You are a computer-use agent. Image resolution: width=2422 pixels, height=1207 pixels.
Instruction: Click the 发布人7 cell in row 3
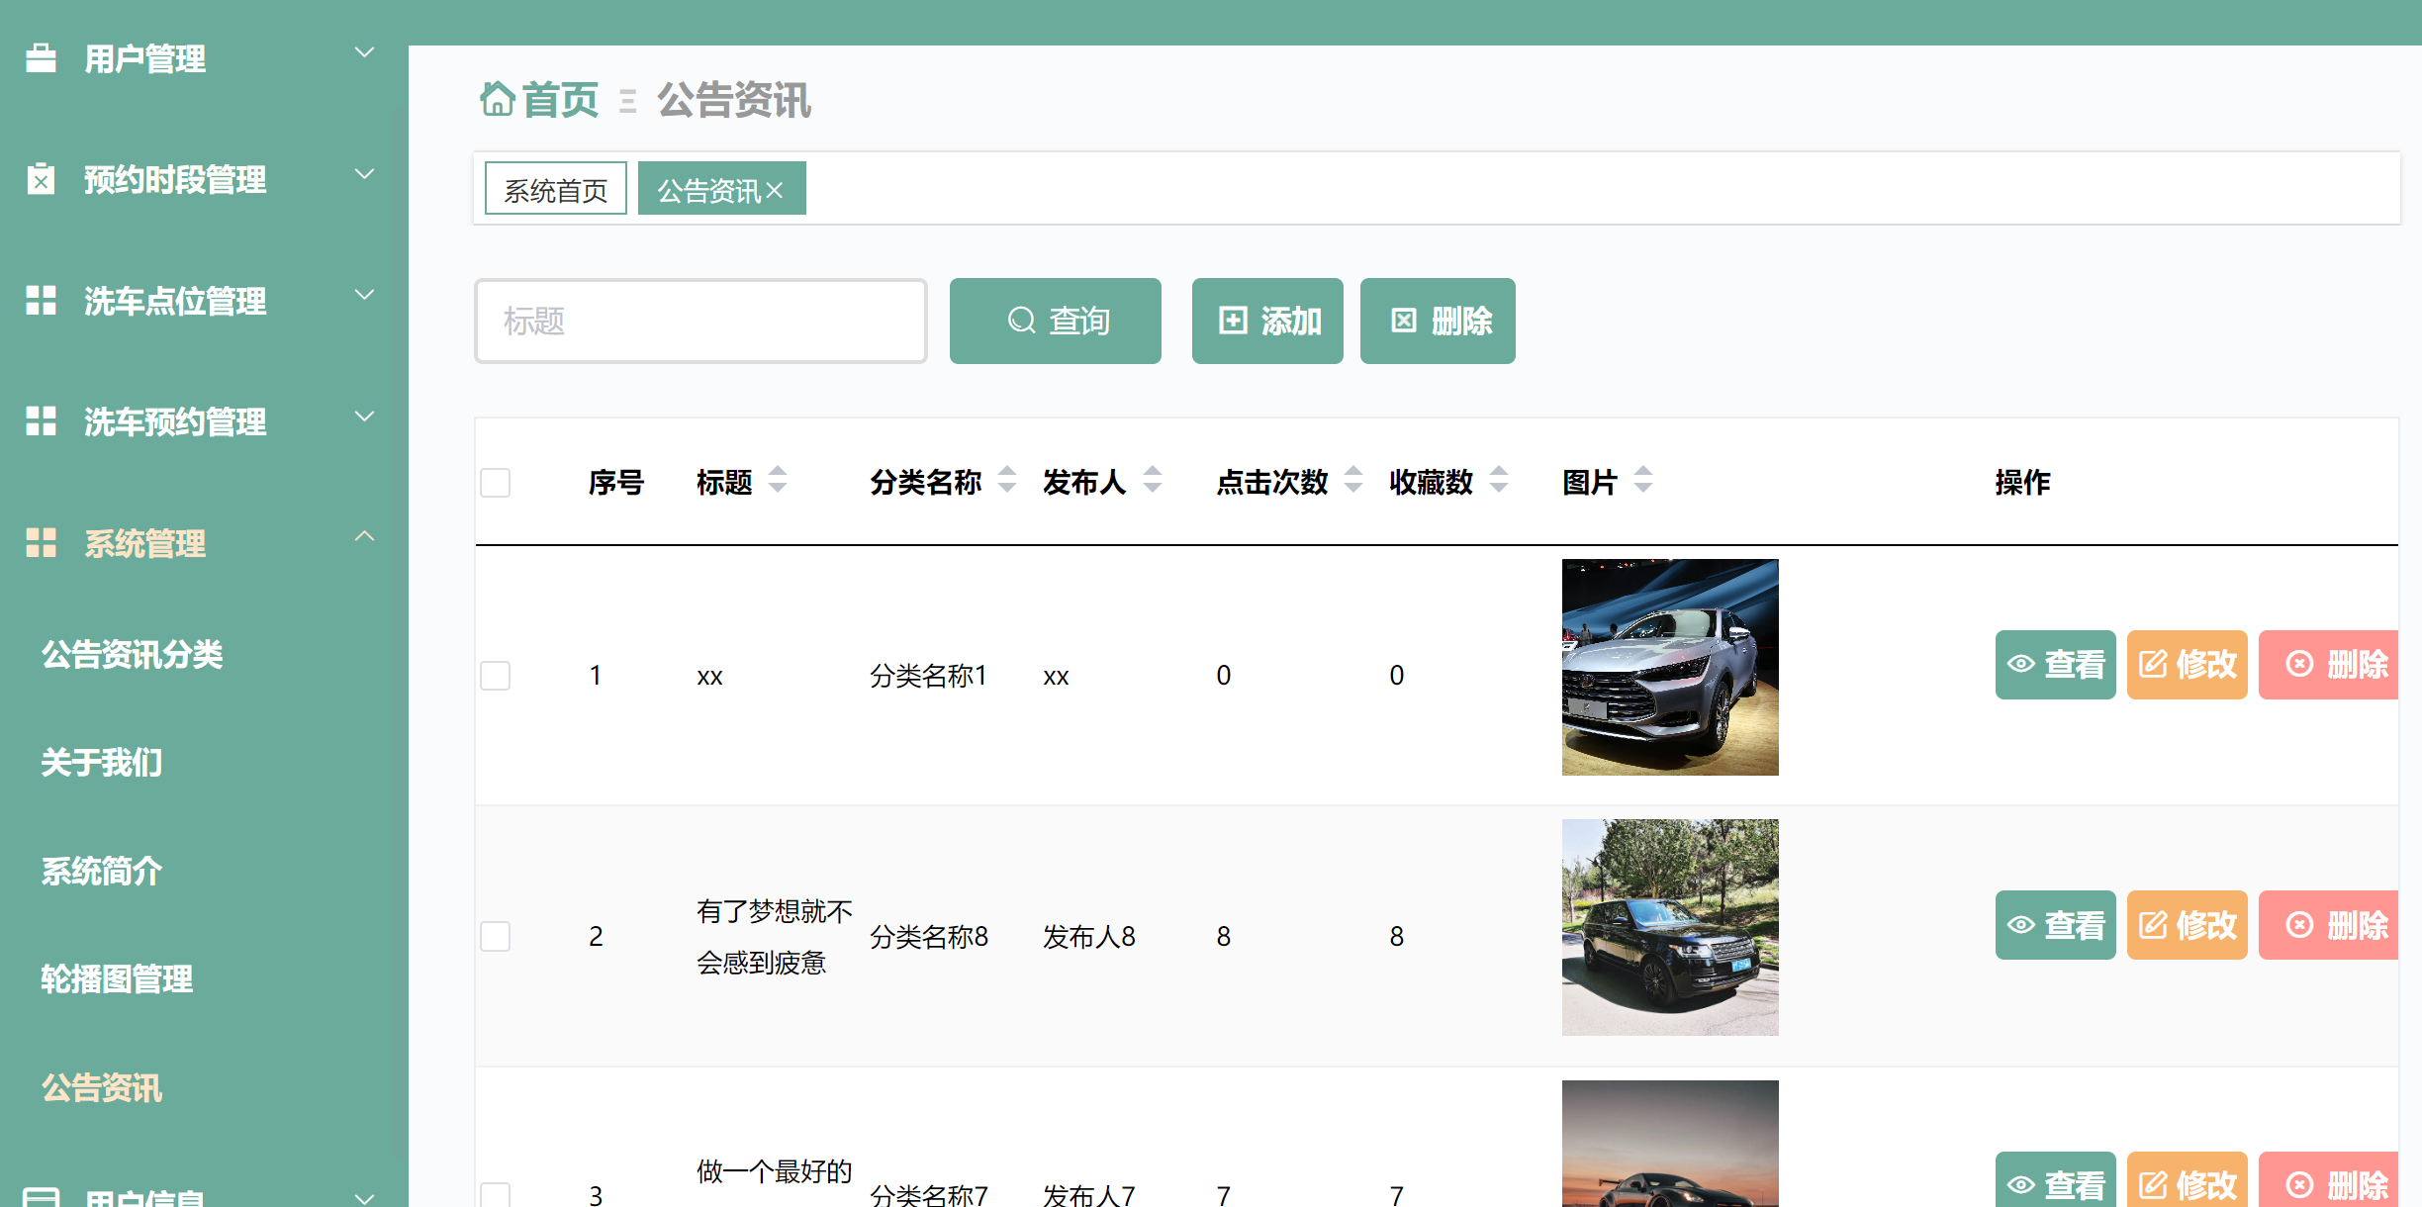1089,1194
